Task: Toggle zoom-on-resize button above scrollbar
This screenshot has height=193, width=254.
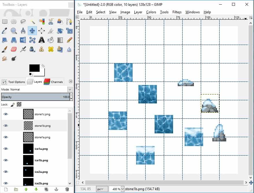Action: (x=251, y=18)
